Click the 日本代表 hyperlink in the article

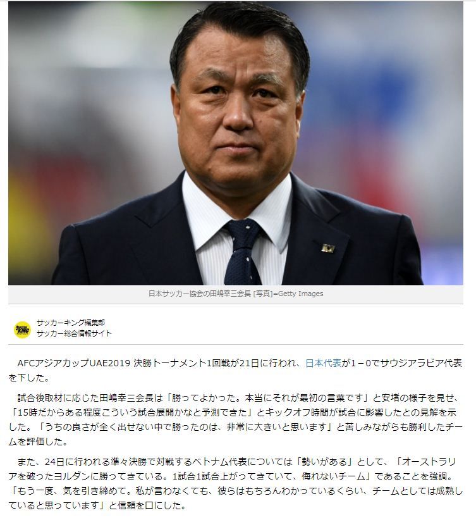pos(323,363)
